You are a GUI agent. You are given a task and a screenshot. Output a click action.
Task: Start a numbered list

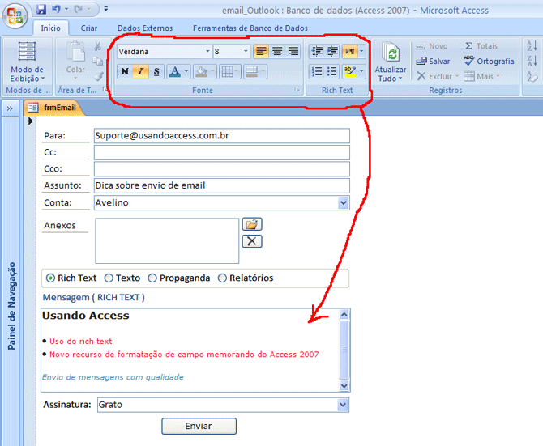[317, 71]
